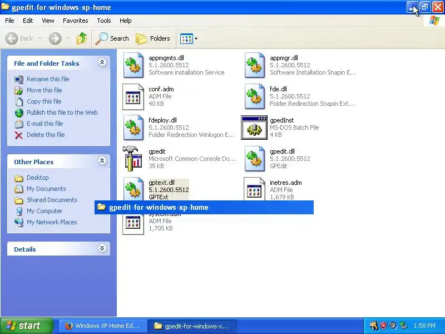
Task: Click the gpedit.dll file name
Action: pyautogui.click(x=283, y=151)
